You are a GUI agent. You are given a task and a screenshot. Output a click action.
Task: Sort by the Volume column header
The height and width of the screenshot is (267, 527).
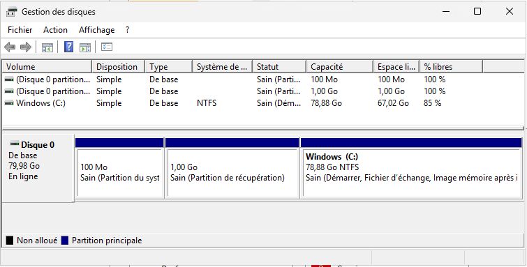pyautogui.click(x=47, y=67)
